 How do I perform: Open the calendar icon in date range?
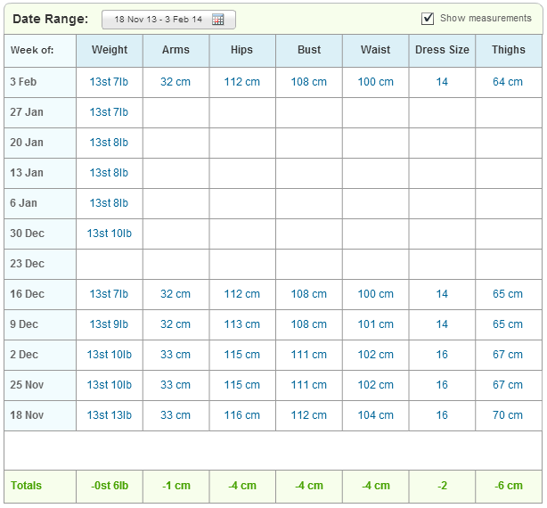(x=217, y=20)
